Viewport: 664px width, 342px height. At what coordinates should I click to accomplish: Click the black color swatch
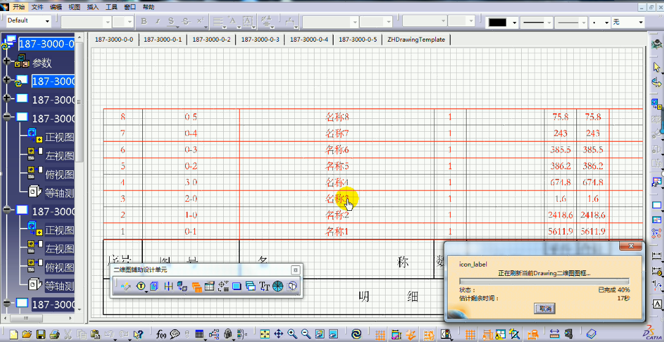point(497,22)
